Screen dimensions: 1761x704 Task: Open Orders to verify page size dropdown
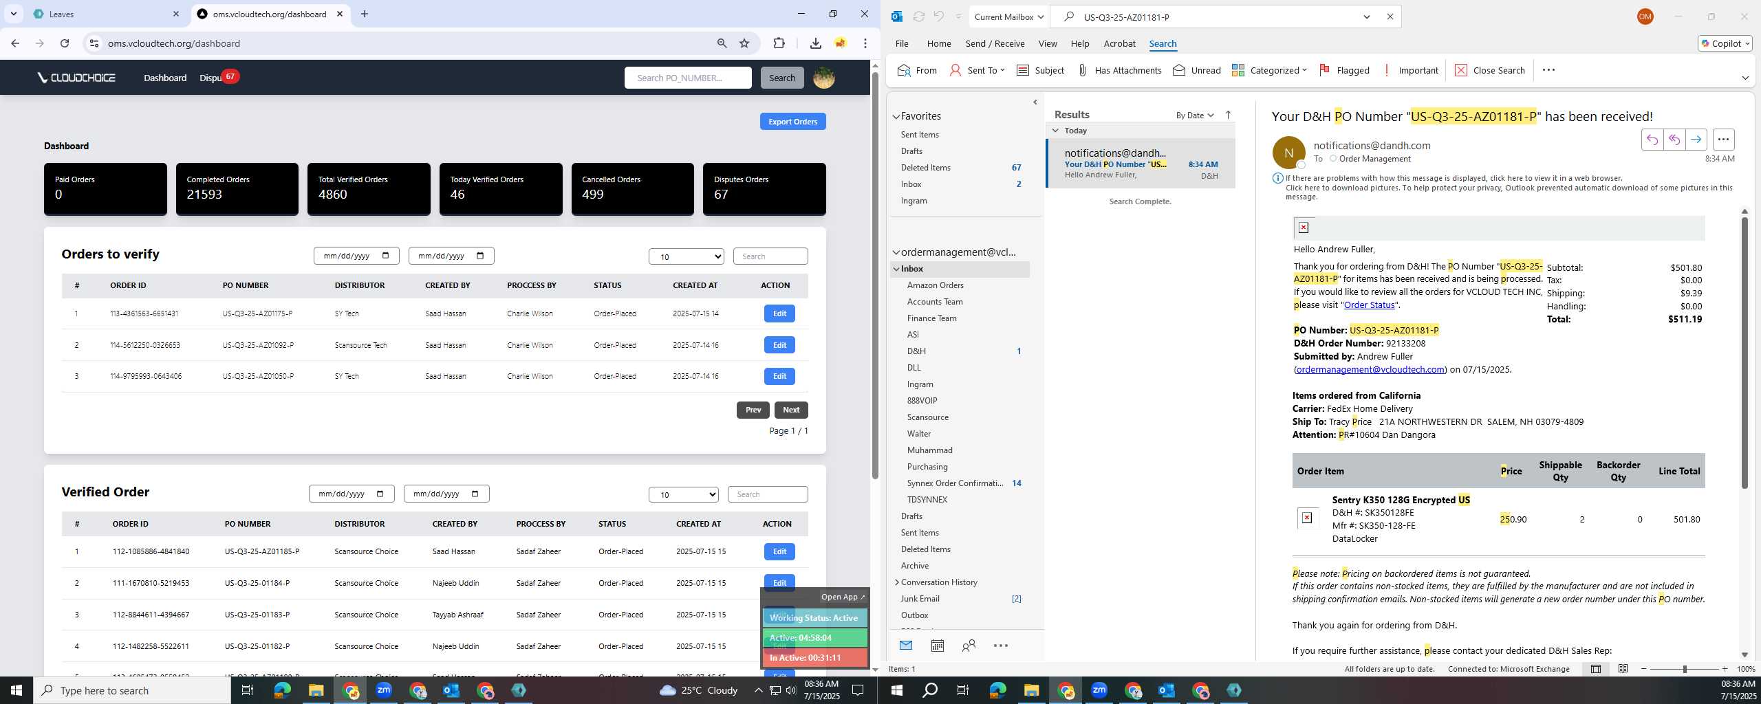686,256
